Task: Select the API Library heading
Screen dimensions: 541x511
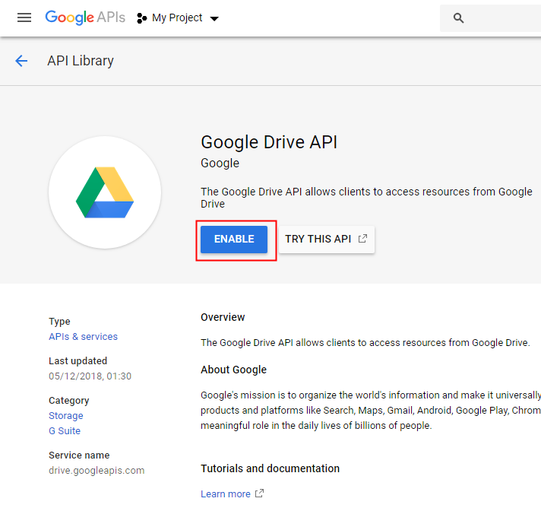Action: [x=81, y=61]
